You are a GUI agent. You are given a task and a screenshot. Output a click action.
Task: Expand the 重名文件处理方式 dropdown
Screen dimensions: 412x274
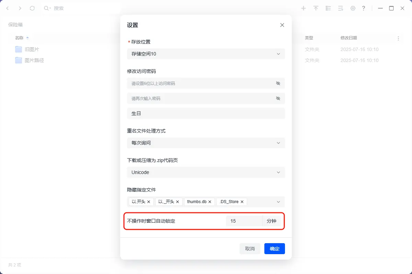[206, 143]
